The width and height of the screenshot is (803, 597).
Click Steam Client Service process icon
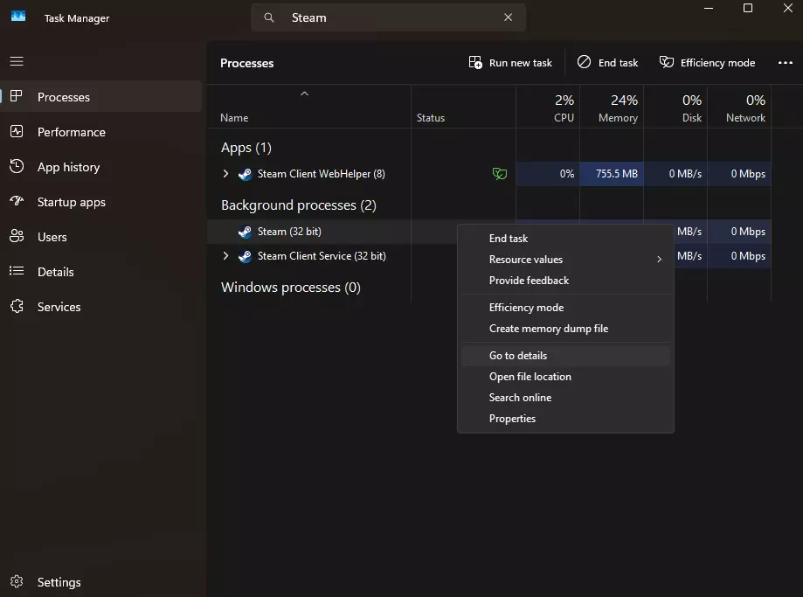(x=245, y=256)
